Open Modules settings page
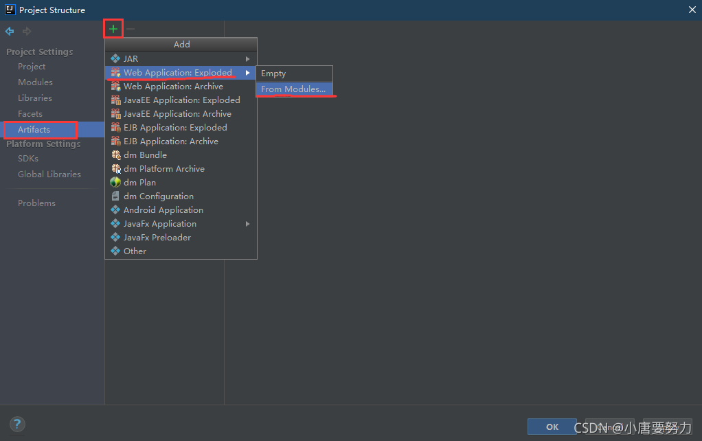The height and width of the screenshot is (441, 702). (35, 82)
